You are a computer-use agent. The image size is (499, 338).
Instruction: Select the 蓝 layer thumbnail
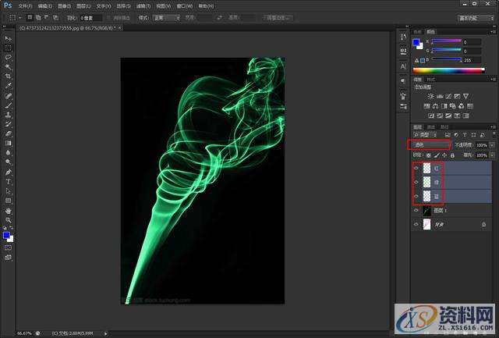click(x=426, y=196)
